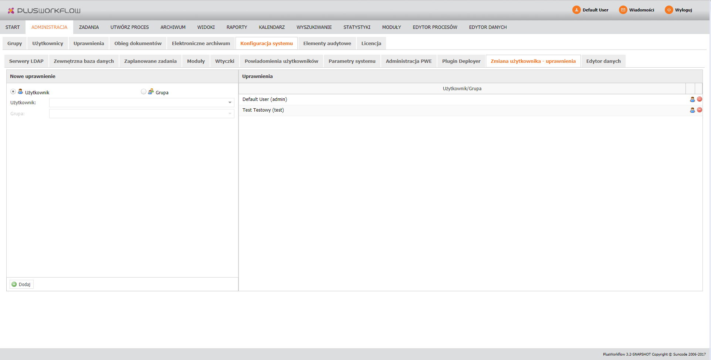This screenshot has width=711, height=360.
Task: Switch to the Parametry systemu tab
Action: pyautogui.click(x=352, y=61)
